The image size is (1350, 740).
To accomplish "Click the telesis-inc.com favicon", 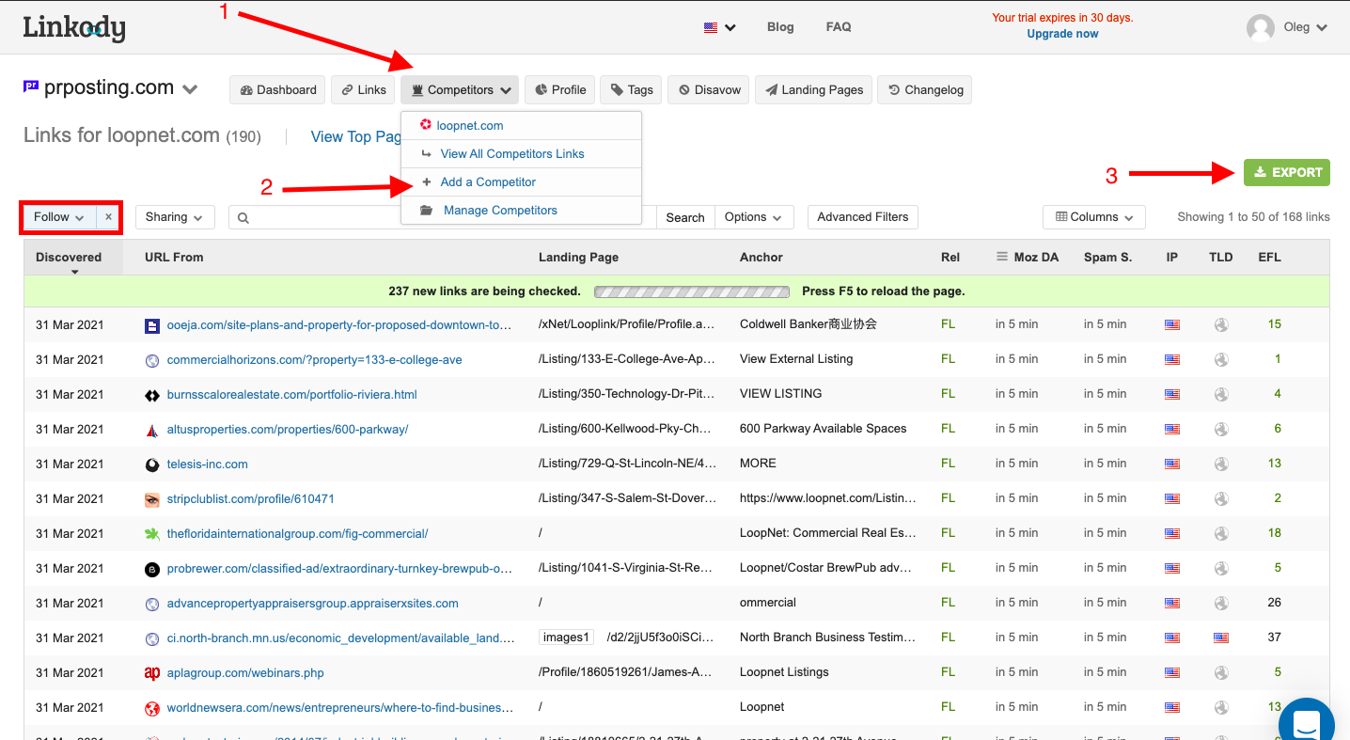I will click(152, 465).
